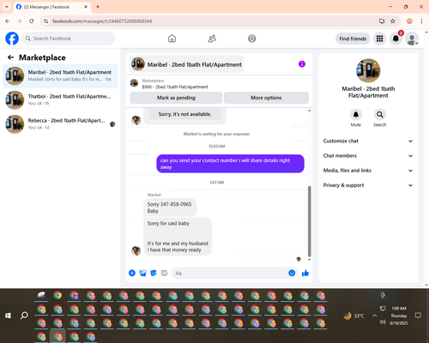
Task: Click Find friends button
Action: [353, 39]
